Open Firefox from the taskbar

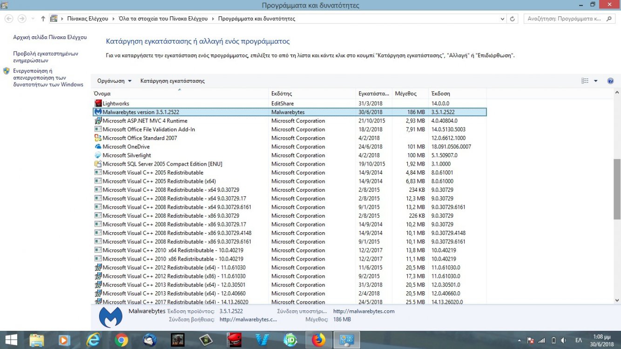pyautogui.click(x=318, y=340)
